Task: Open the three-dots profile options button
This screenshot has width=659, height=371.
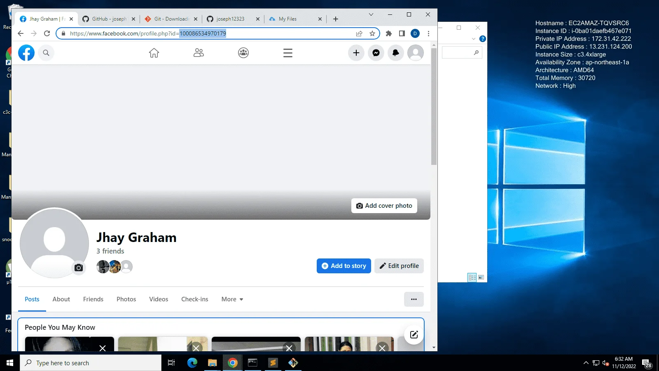Action: 414,299
